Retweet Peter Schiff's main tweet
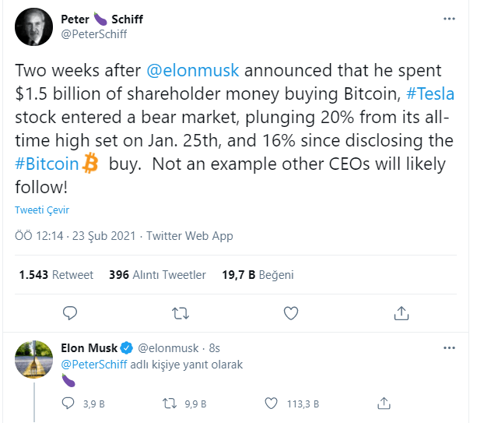Screen dimensions: 477x423 (180, 313)
